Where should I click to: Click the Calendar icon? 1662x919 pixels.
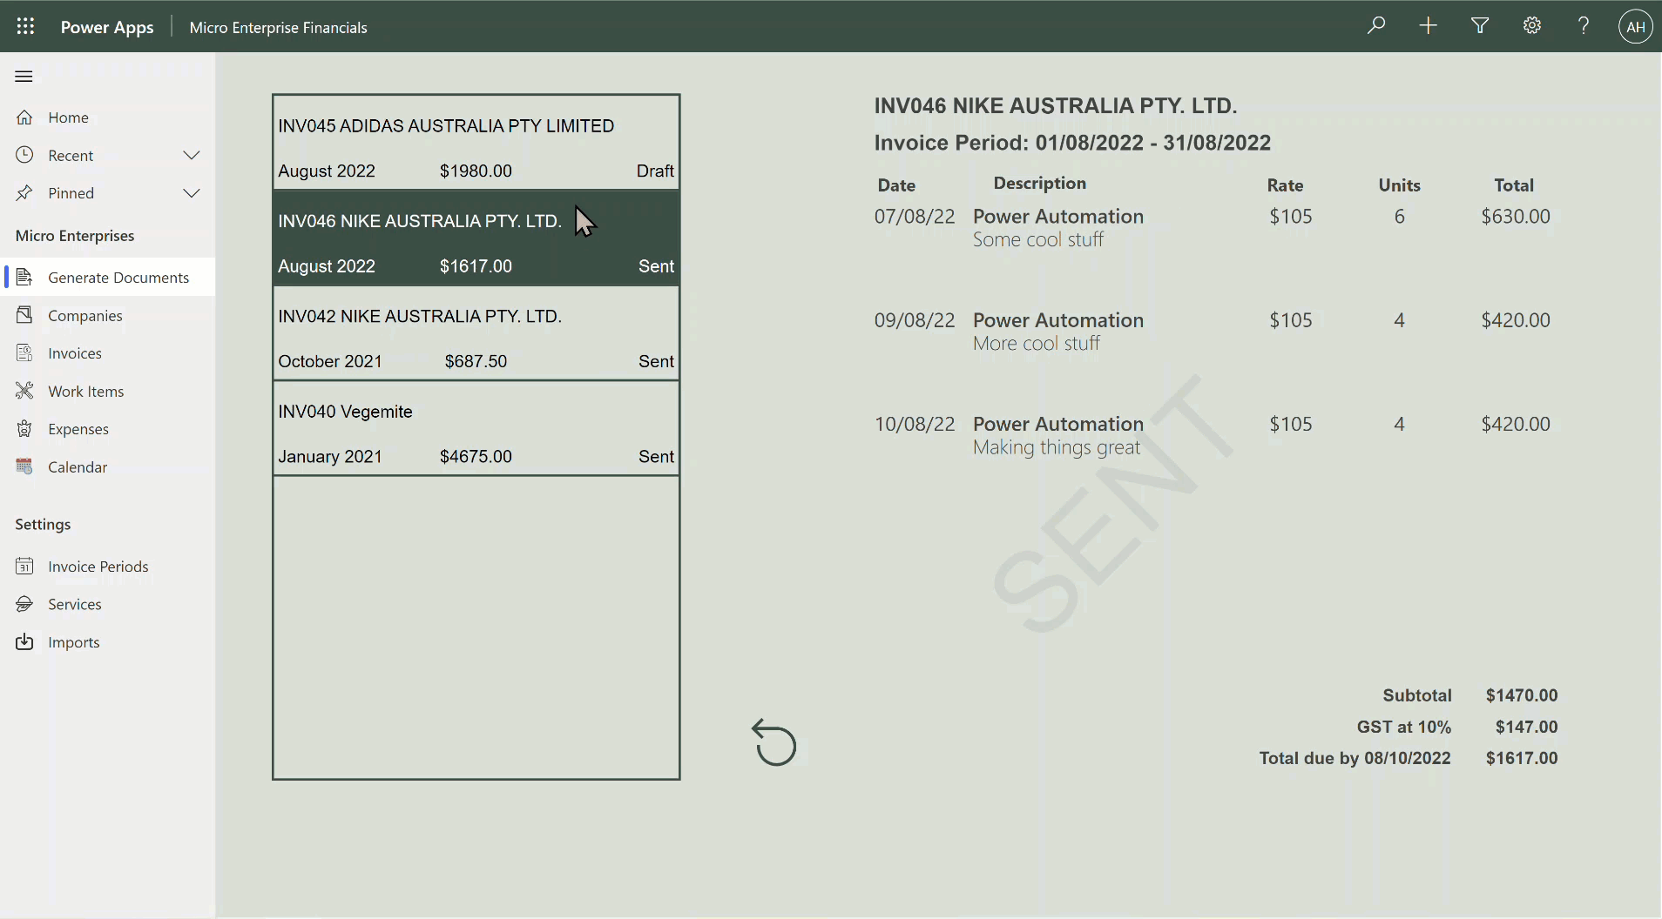click(24, 466)
